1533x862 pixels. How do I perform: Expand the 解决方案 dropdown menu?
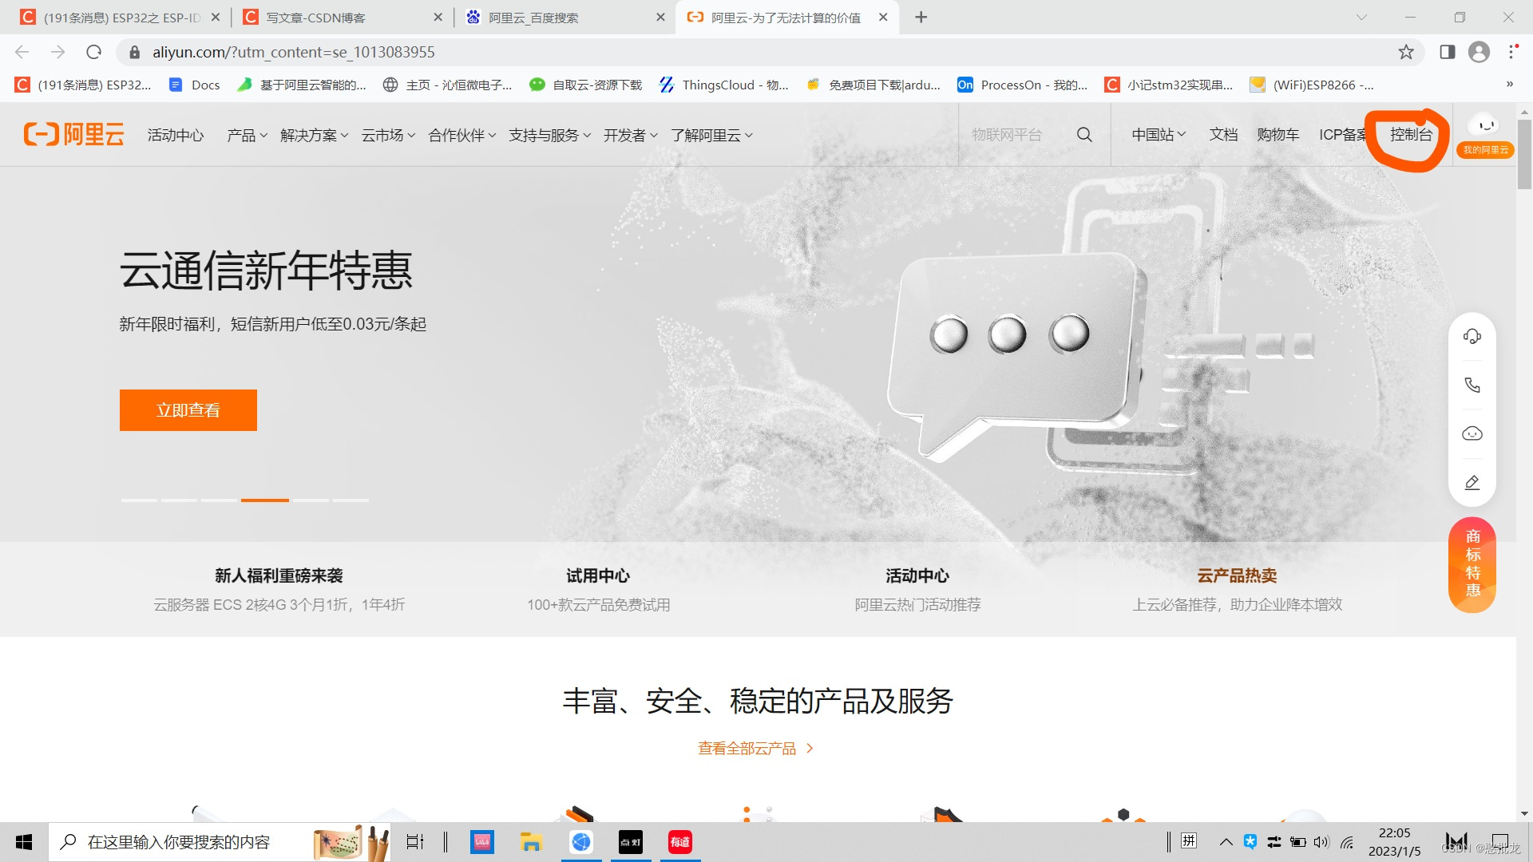coord(315,135)
